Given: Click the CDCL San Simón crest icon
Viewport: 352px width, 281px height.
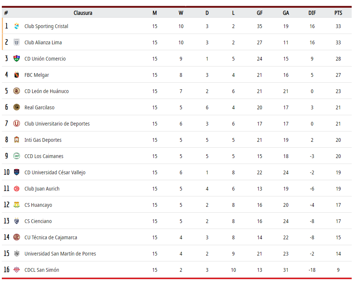Looking at the screenshot, I should point(17,270).
